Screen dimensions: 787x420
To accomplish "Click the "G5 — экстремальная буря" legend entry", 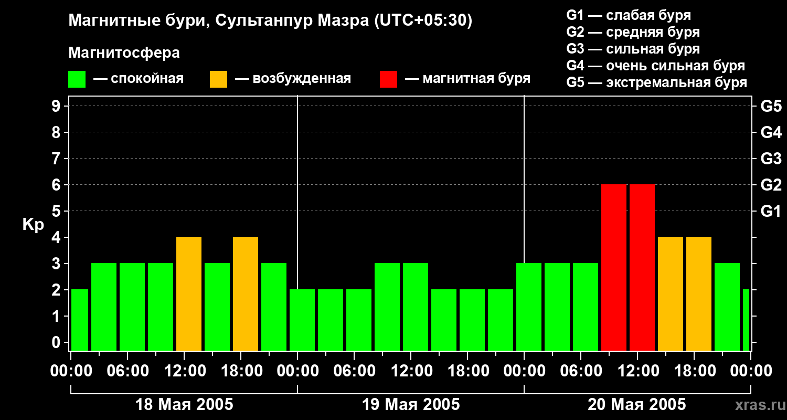I will tap(656, 82).
